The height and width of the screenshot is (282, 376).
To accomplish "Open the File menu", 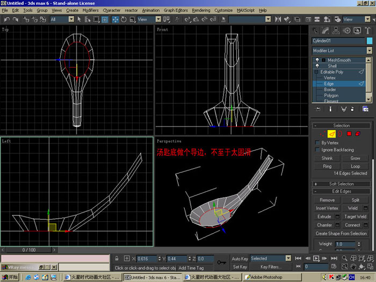I will pyautogui.click(x=5, y=10).
